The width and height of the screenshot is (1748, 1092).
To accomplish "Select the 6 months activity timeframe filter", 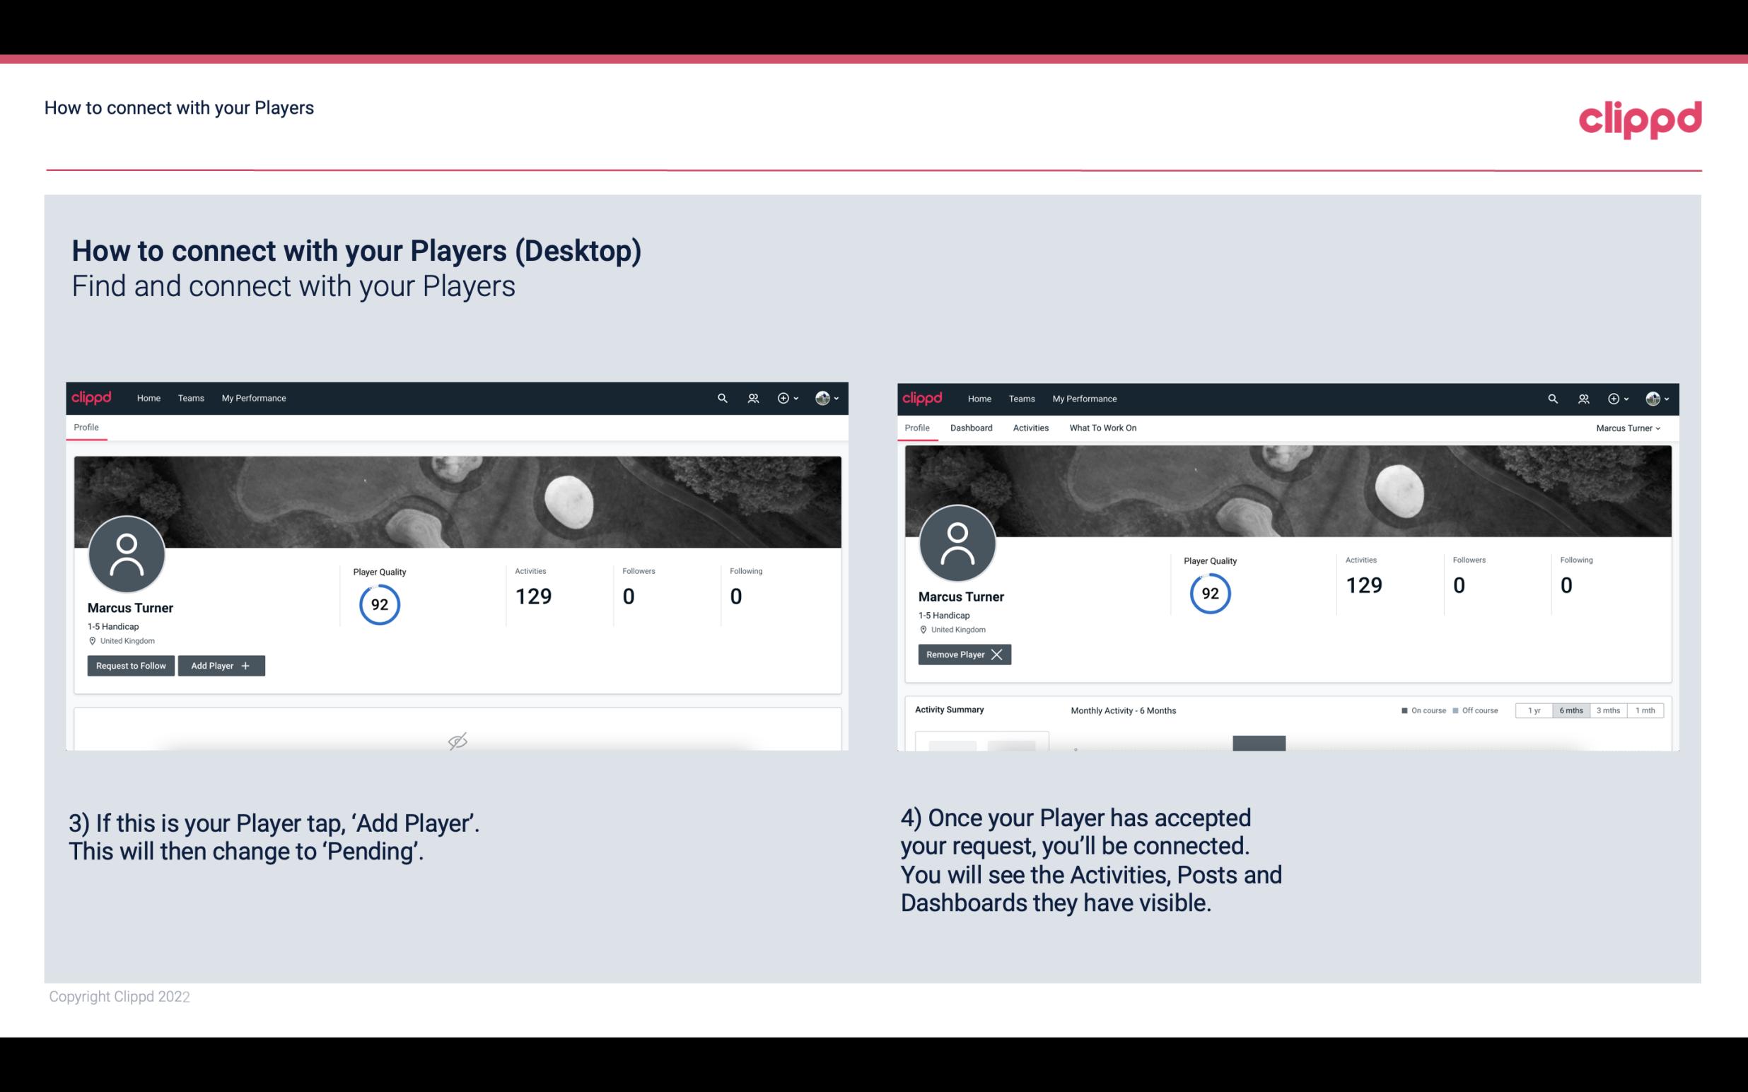I will point(1569,710).
